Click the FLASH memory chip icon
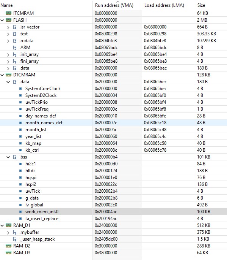This screenshot has height=260, width=227. point(8,20)
